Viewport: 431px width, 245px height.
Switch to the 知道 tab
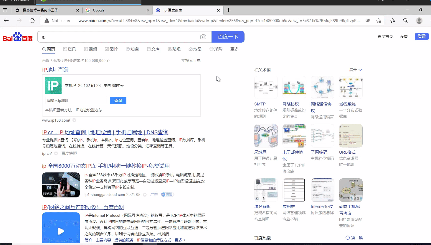tap(132, 49)
